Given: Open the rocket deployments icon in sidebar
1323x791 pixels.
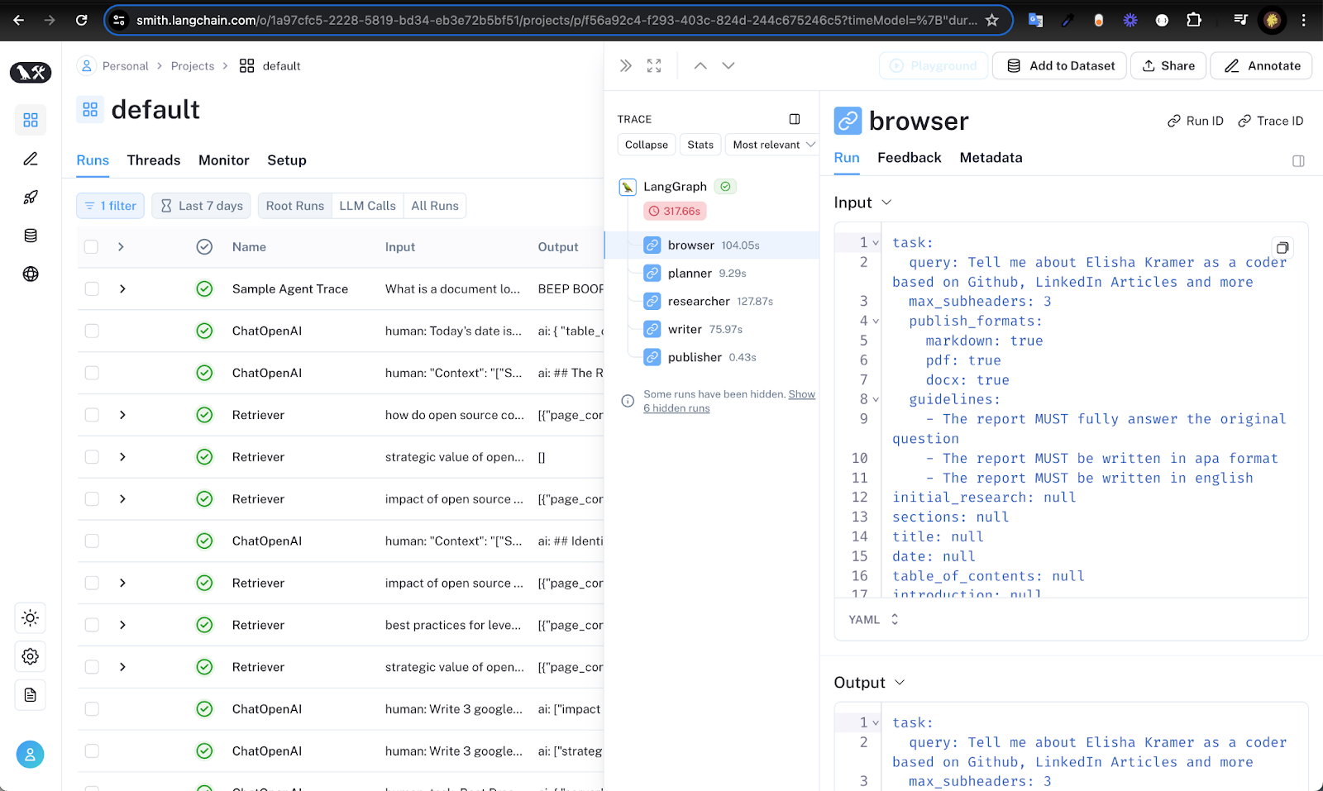Looking at the screenshot, I should (x=31, y=198).
